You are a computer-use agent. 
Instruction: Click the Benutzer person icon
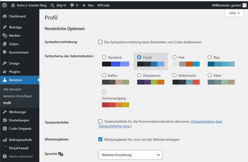pyautogui.click(x=5, y=80)
